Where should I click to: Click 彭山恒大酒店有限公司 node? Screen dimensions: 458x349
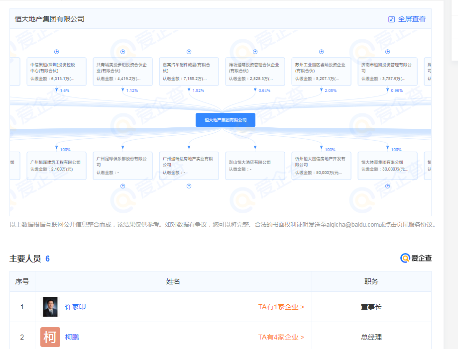pyautogui.click(x=255, y=166)
